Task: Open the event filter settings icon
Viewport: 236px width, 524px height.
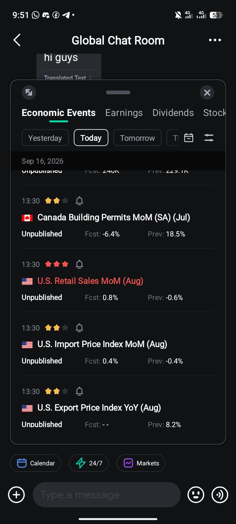Action: coord(209,138)
